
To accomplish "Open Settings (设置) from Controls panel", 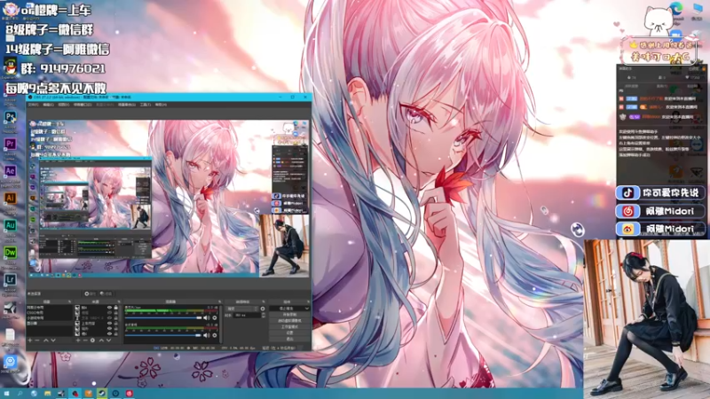I will tap(289, 333).
